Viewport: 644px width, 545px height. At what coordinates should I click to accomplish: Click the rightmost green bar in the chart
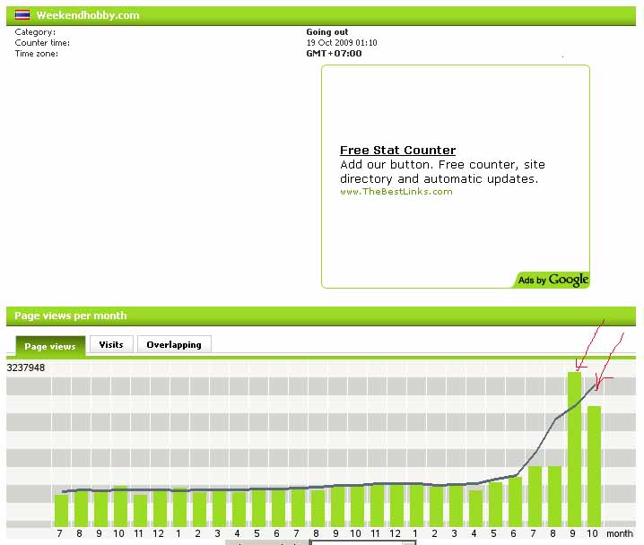[594, 466]
